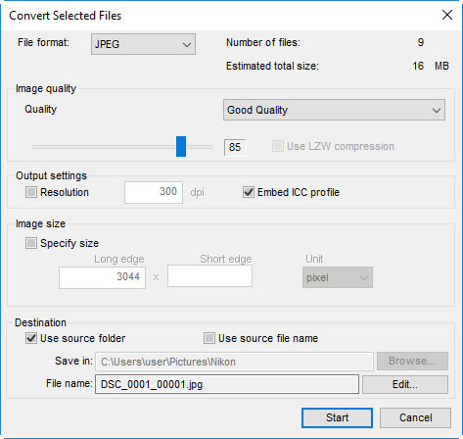Click the Browse... button

pos(412,361)
